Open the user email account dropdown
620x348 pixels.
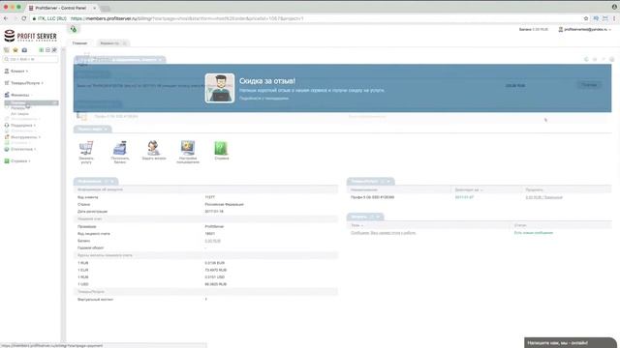click(x=585, y=30)
